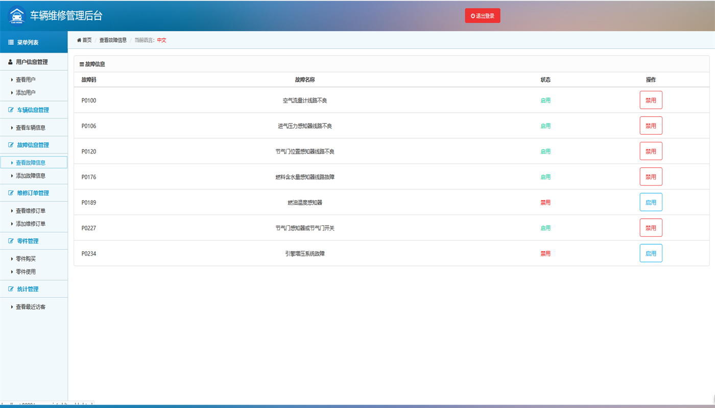Click fault code cell P0189
The image size is (715, 408).
[89, 202]
